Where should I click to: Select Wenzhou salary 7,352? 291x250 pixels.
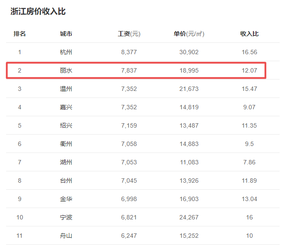pyautogui.click(x=129, y=89)
